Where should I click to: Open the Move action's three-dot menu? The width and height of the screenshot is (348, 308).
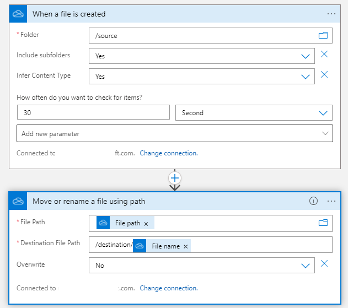point(331,201)
